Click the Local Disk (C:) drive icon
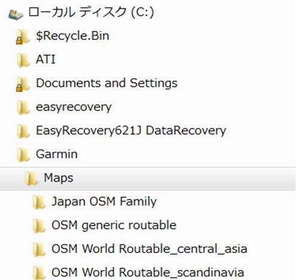The image size is (296, 280). (16, 14)
